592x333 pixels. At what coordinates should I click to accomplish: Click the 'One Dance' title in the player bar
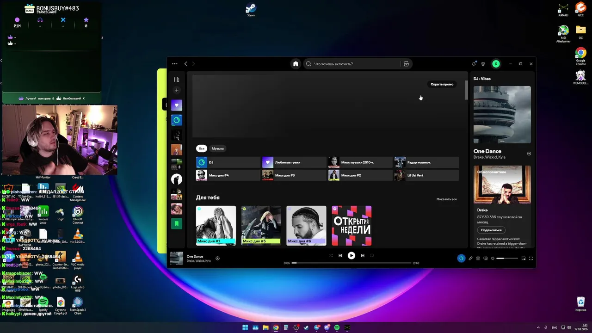[195, 256]
